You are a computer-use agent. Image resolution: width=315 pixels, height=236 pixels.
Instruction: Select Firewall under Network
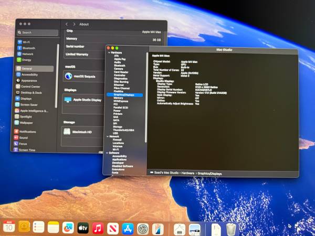[117, 140]
